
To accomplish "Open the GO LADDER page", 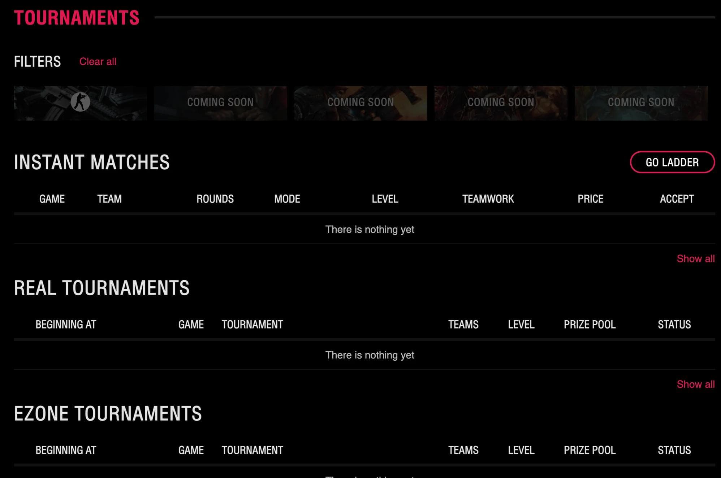I will [672, 162].
